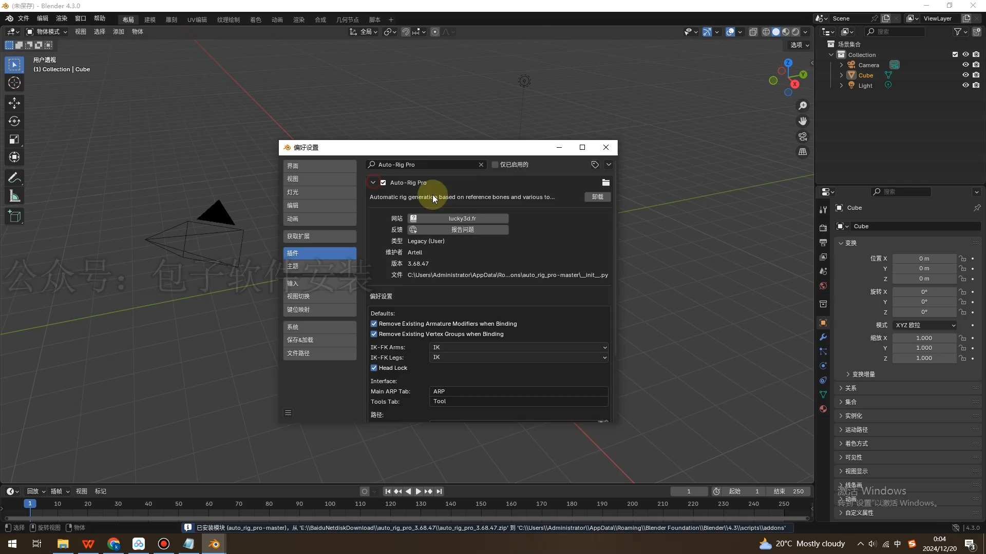Open the IK-FK Legs dropdown
The width and height of the screenshot is (986, 554).
click(519, 358)
